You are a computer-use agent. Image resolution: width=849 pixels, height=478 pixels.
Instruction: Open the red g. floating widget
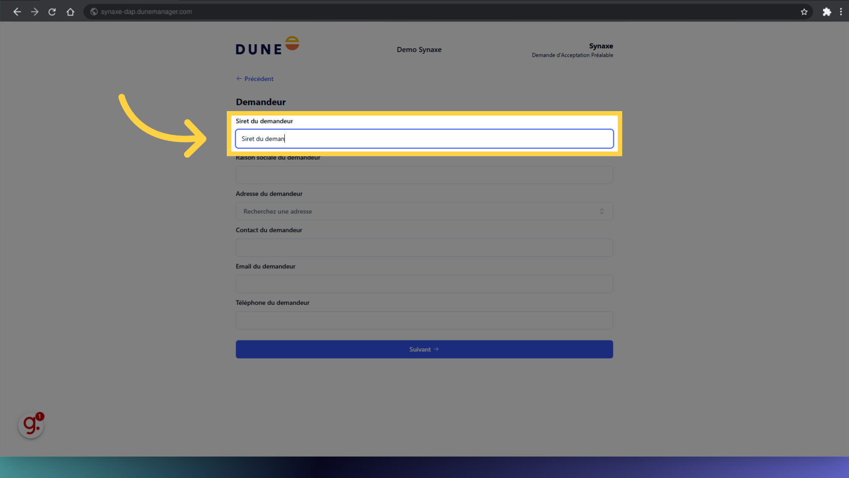[31, 425]
